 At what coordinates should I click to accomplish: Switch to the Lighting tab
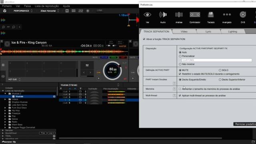pyautogui.click(x=232, y=32)
